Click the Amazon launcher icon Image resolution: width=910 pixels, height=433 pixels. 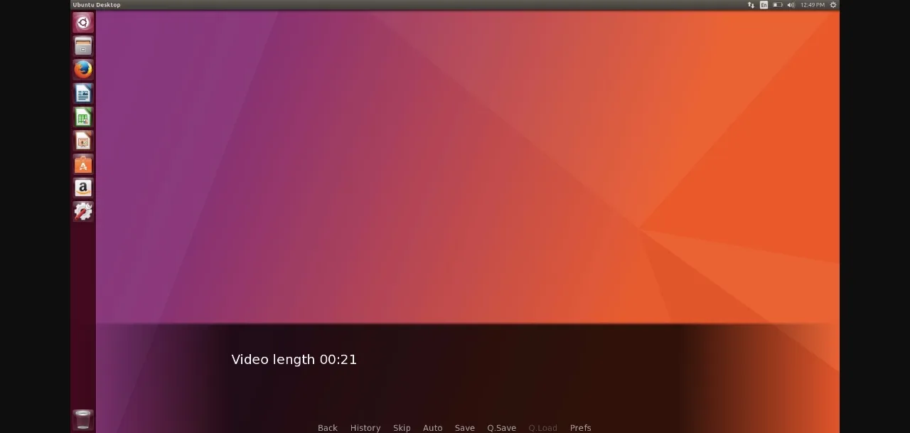(x=83, y=188)
